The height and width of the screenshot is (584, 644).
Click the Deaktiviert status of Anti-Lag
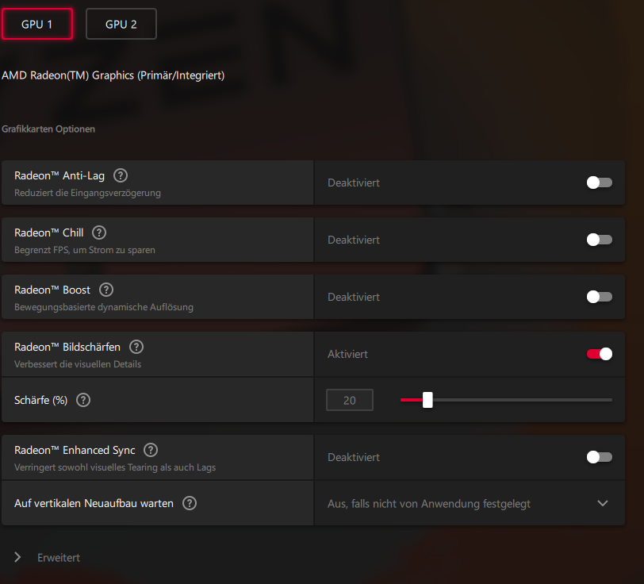(x=354, y=182)
